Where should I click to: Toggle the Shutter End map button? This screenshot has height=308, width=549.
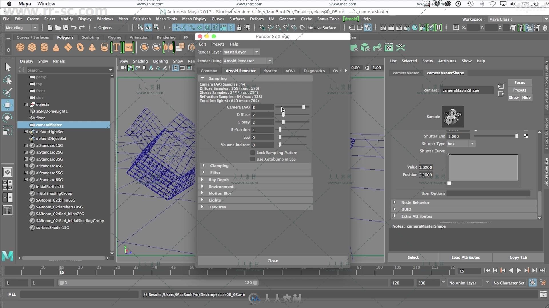click(526, 136)
